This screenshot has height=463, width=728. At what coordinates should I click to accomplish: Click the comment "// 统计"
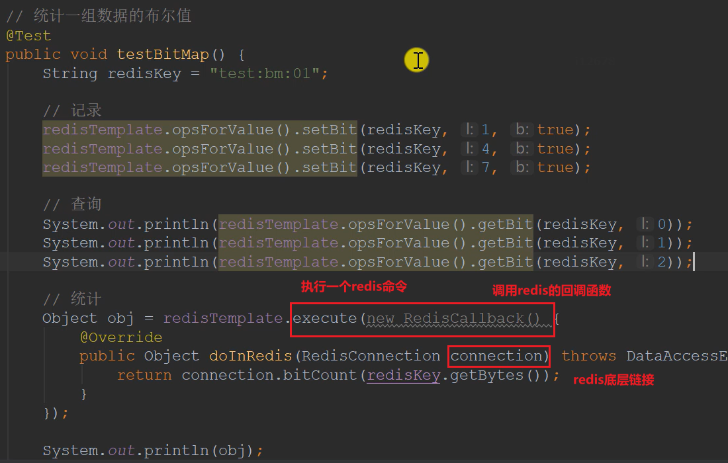point(72,299)
